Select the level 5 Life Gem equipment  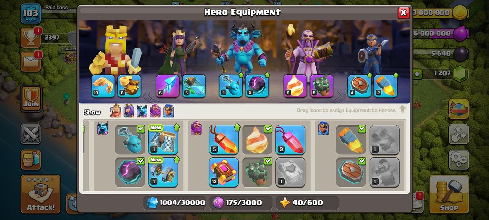(x=224, y=140)
